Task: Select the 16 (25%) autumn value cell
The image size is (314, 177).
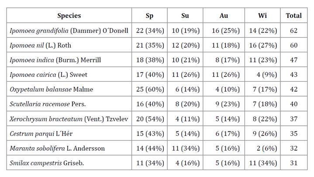Action: point(224,31)
